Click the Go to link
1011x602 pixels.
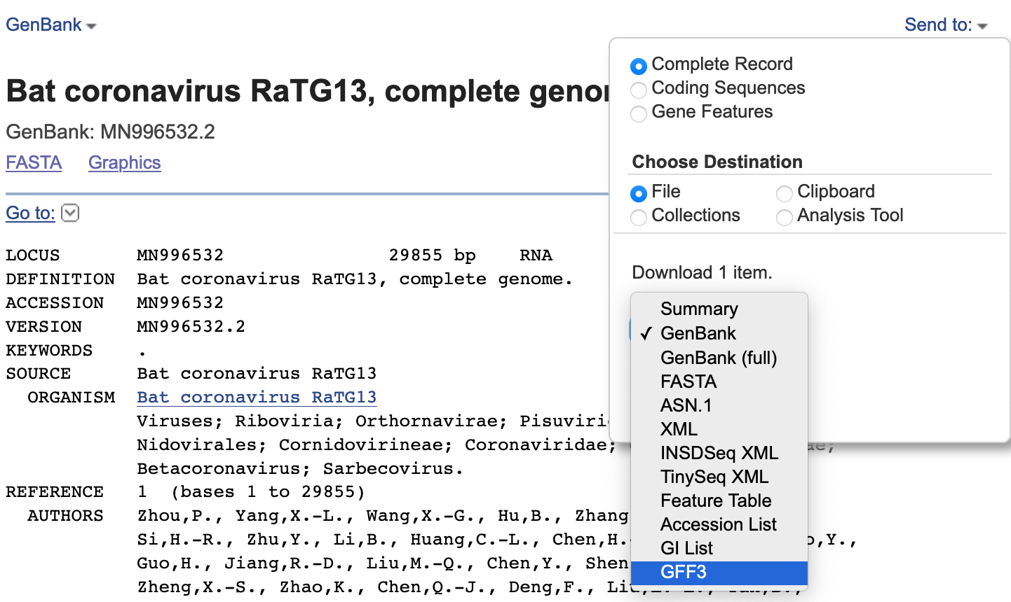(x=30, y=213)
